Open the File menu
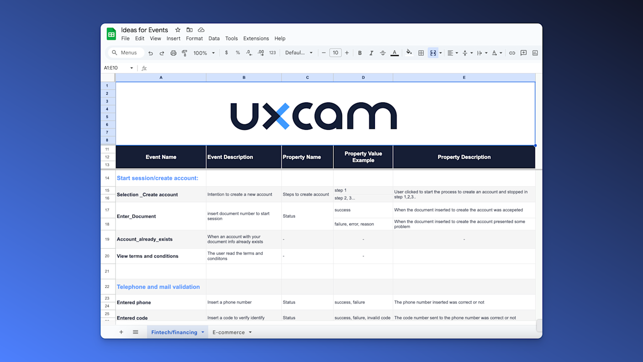643x362 pixels. (125, 39)
